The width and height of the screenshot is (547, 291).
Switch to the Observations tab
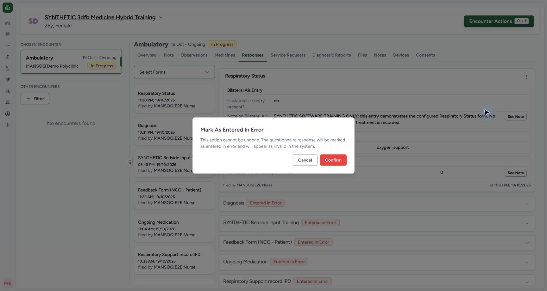(194, 55)
